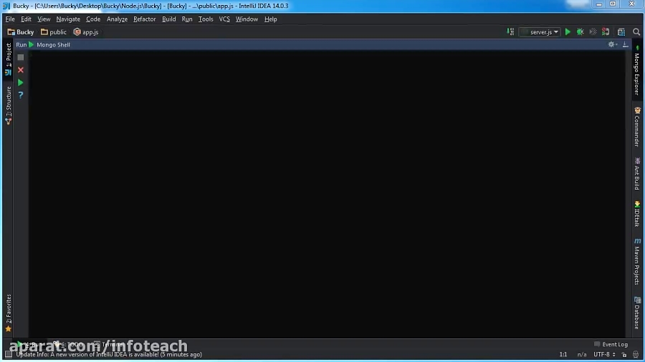Click the n/a line separator indicator
The width and height of the screenshot is (645, 362).
582,355
